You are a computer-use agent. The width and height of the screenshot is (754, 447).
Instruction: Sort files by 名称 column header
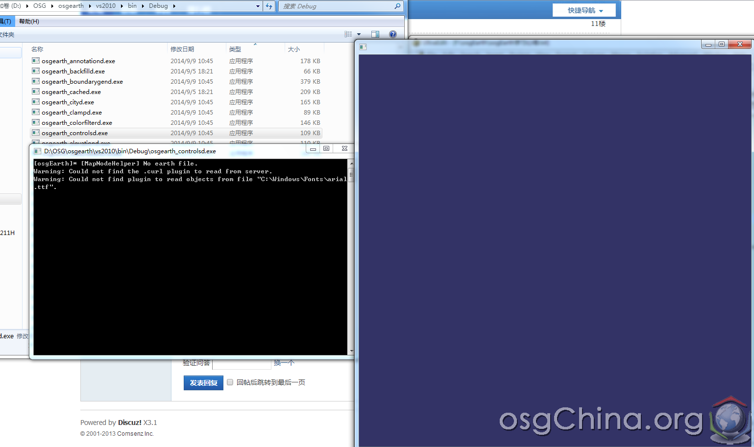coord(37,49)
